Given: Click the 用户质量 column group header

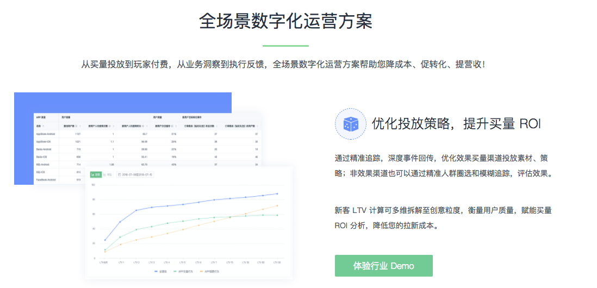Looking at the screenshot, I should [x=157, y=117].
